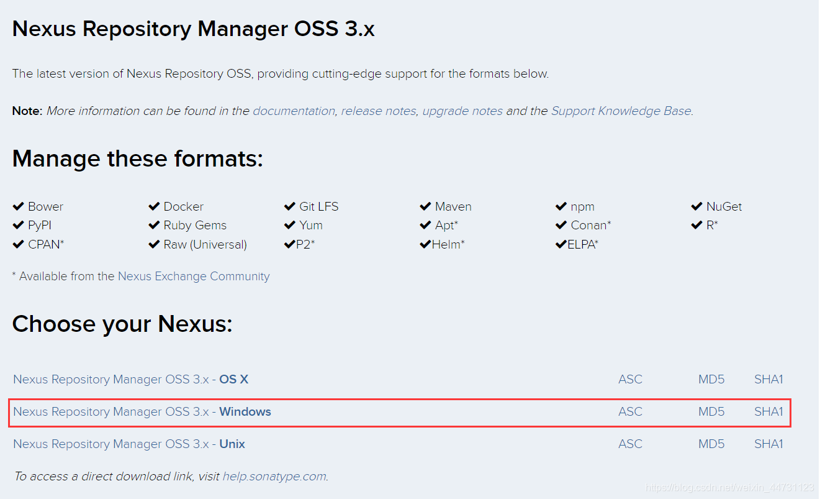Open the release notes link

379,111
